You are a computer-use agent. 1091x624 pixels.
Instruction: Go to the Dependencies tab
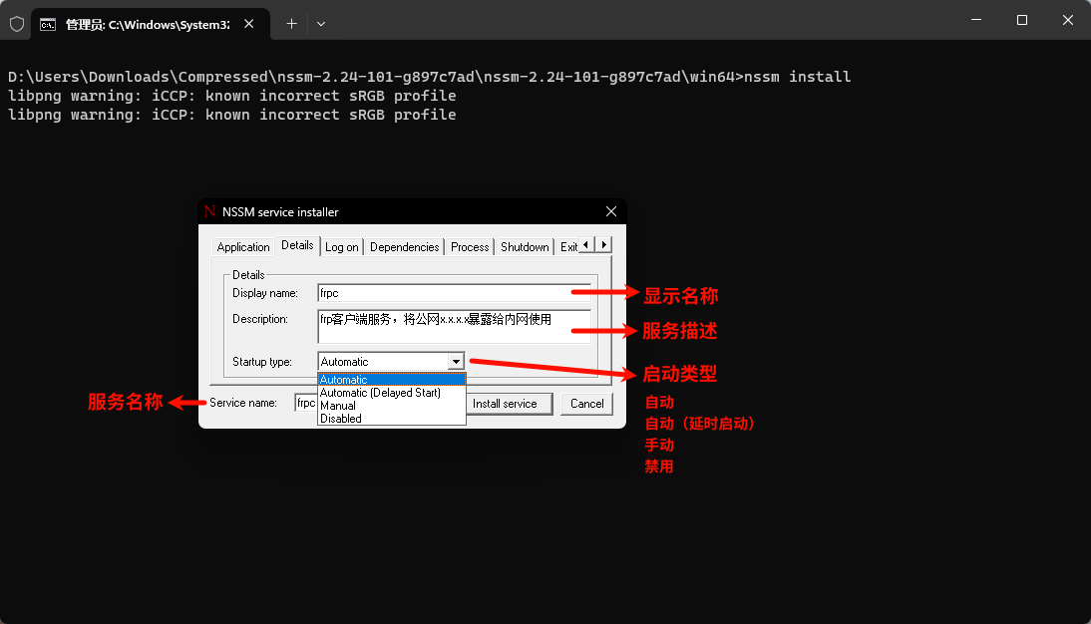point(404,247)
